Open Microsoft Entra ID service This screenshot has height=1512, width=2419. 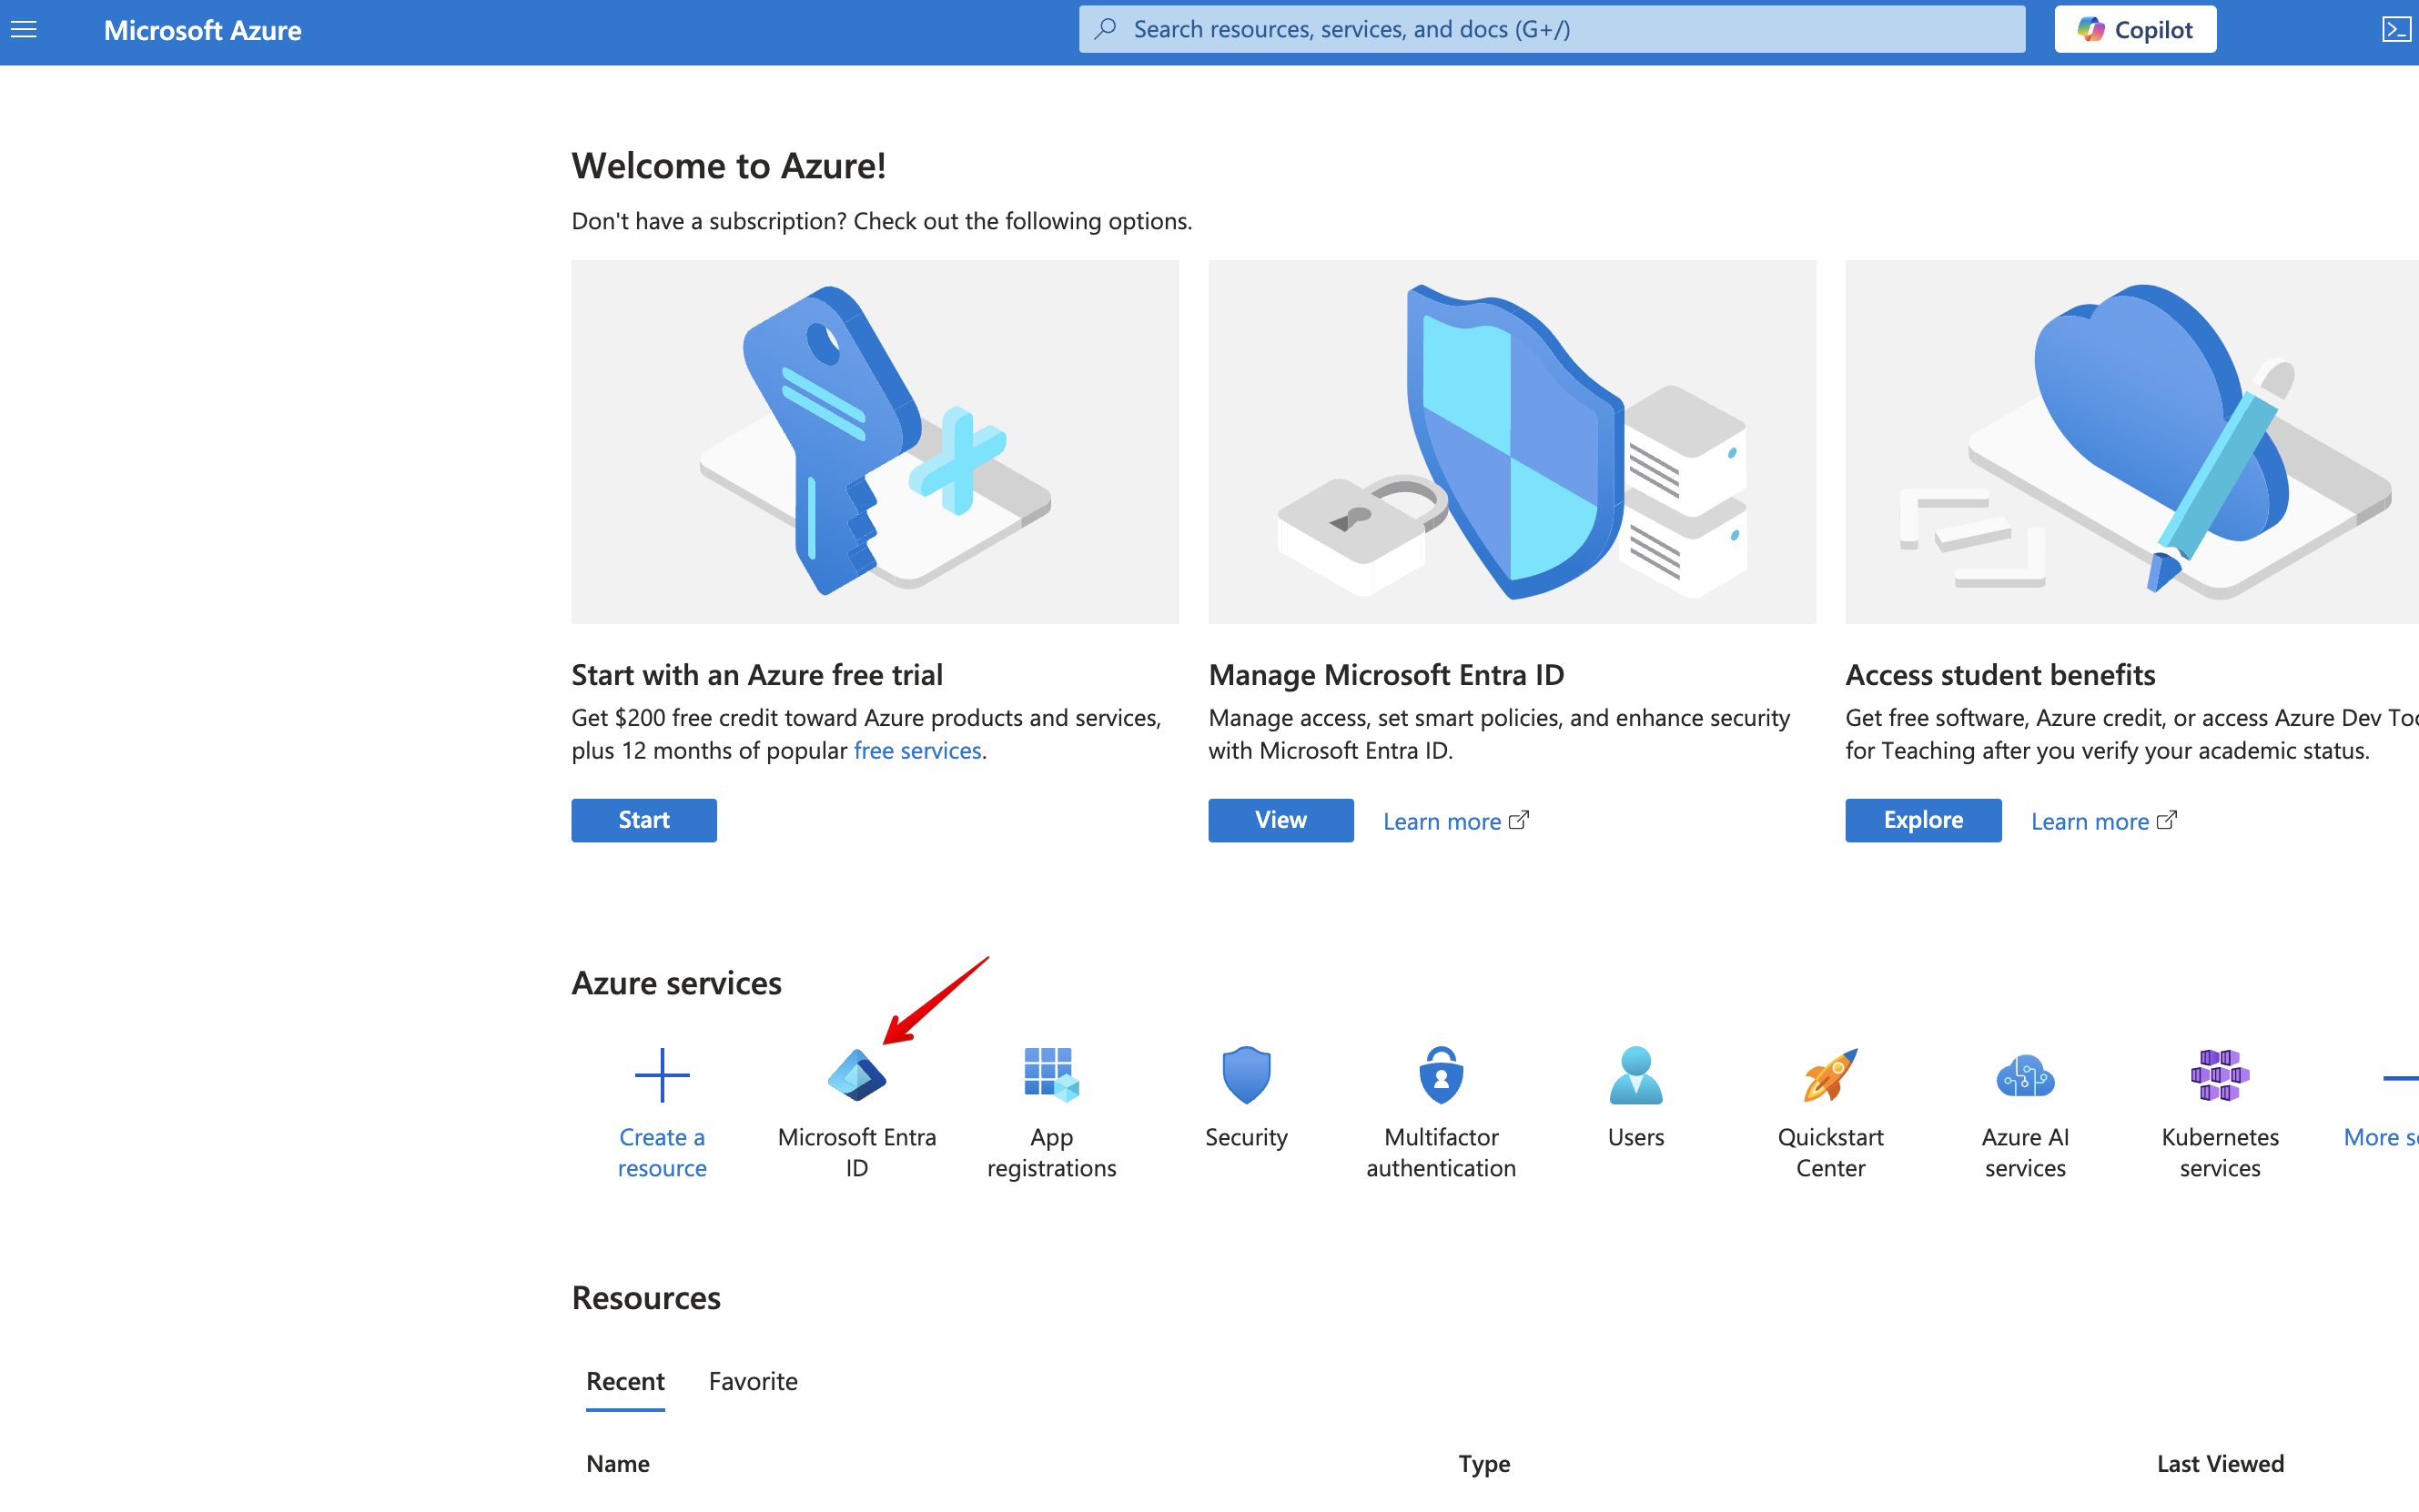pyautogui.click(x=856, y=1113)
